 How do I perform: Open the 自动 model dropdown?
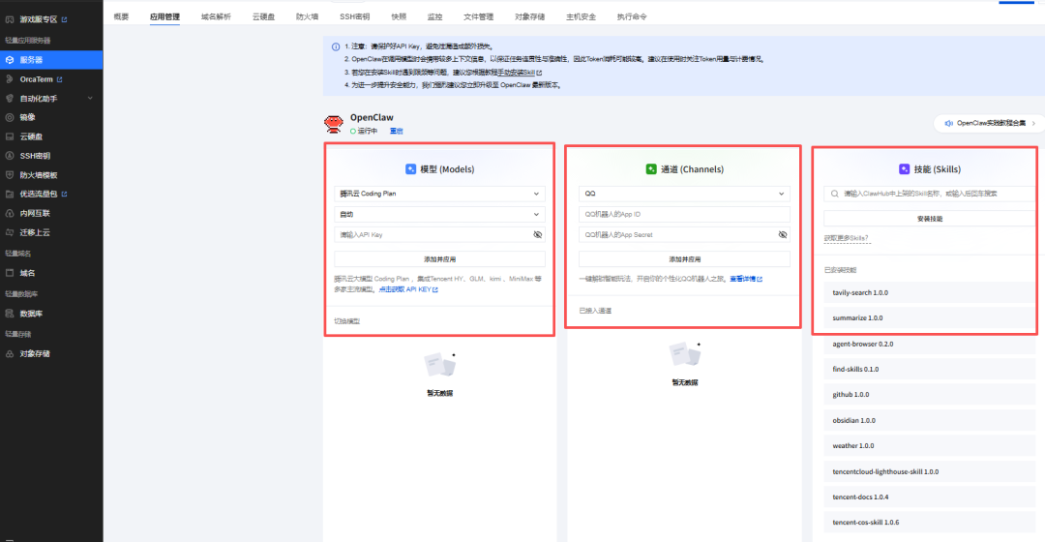440,215
